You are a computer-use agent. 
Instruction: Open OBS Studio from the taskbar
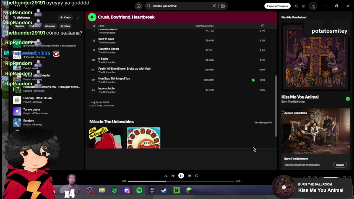click(x=89, y=190)
